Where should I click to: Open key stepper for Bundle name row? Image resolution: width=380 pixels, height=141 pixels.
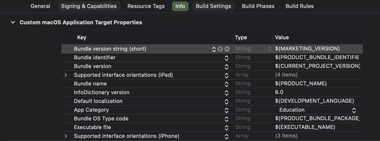[x=226, y=84]
